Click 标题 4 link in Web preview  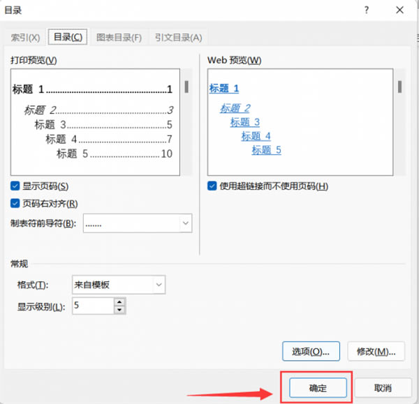click(x=256, y=136)
